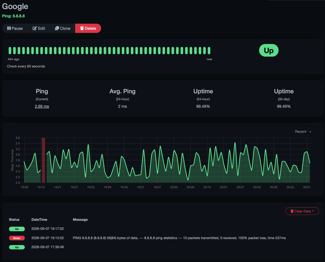Click the leftmost heartbeat bar above 44m ago
The height and width of the screenshot is (262, 325).
(10, 51)
